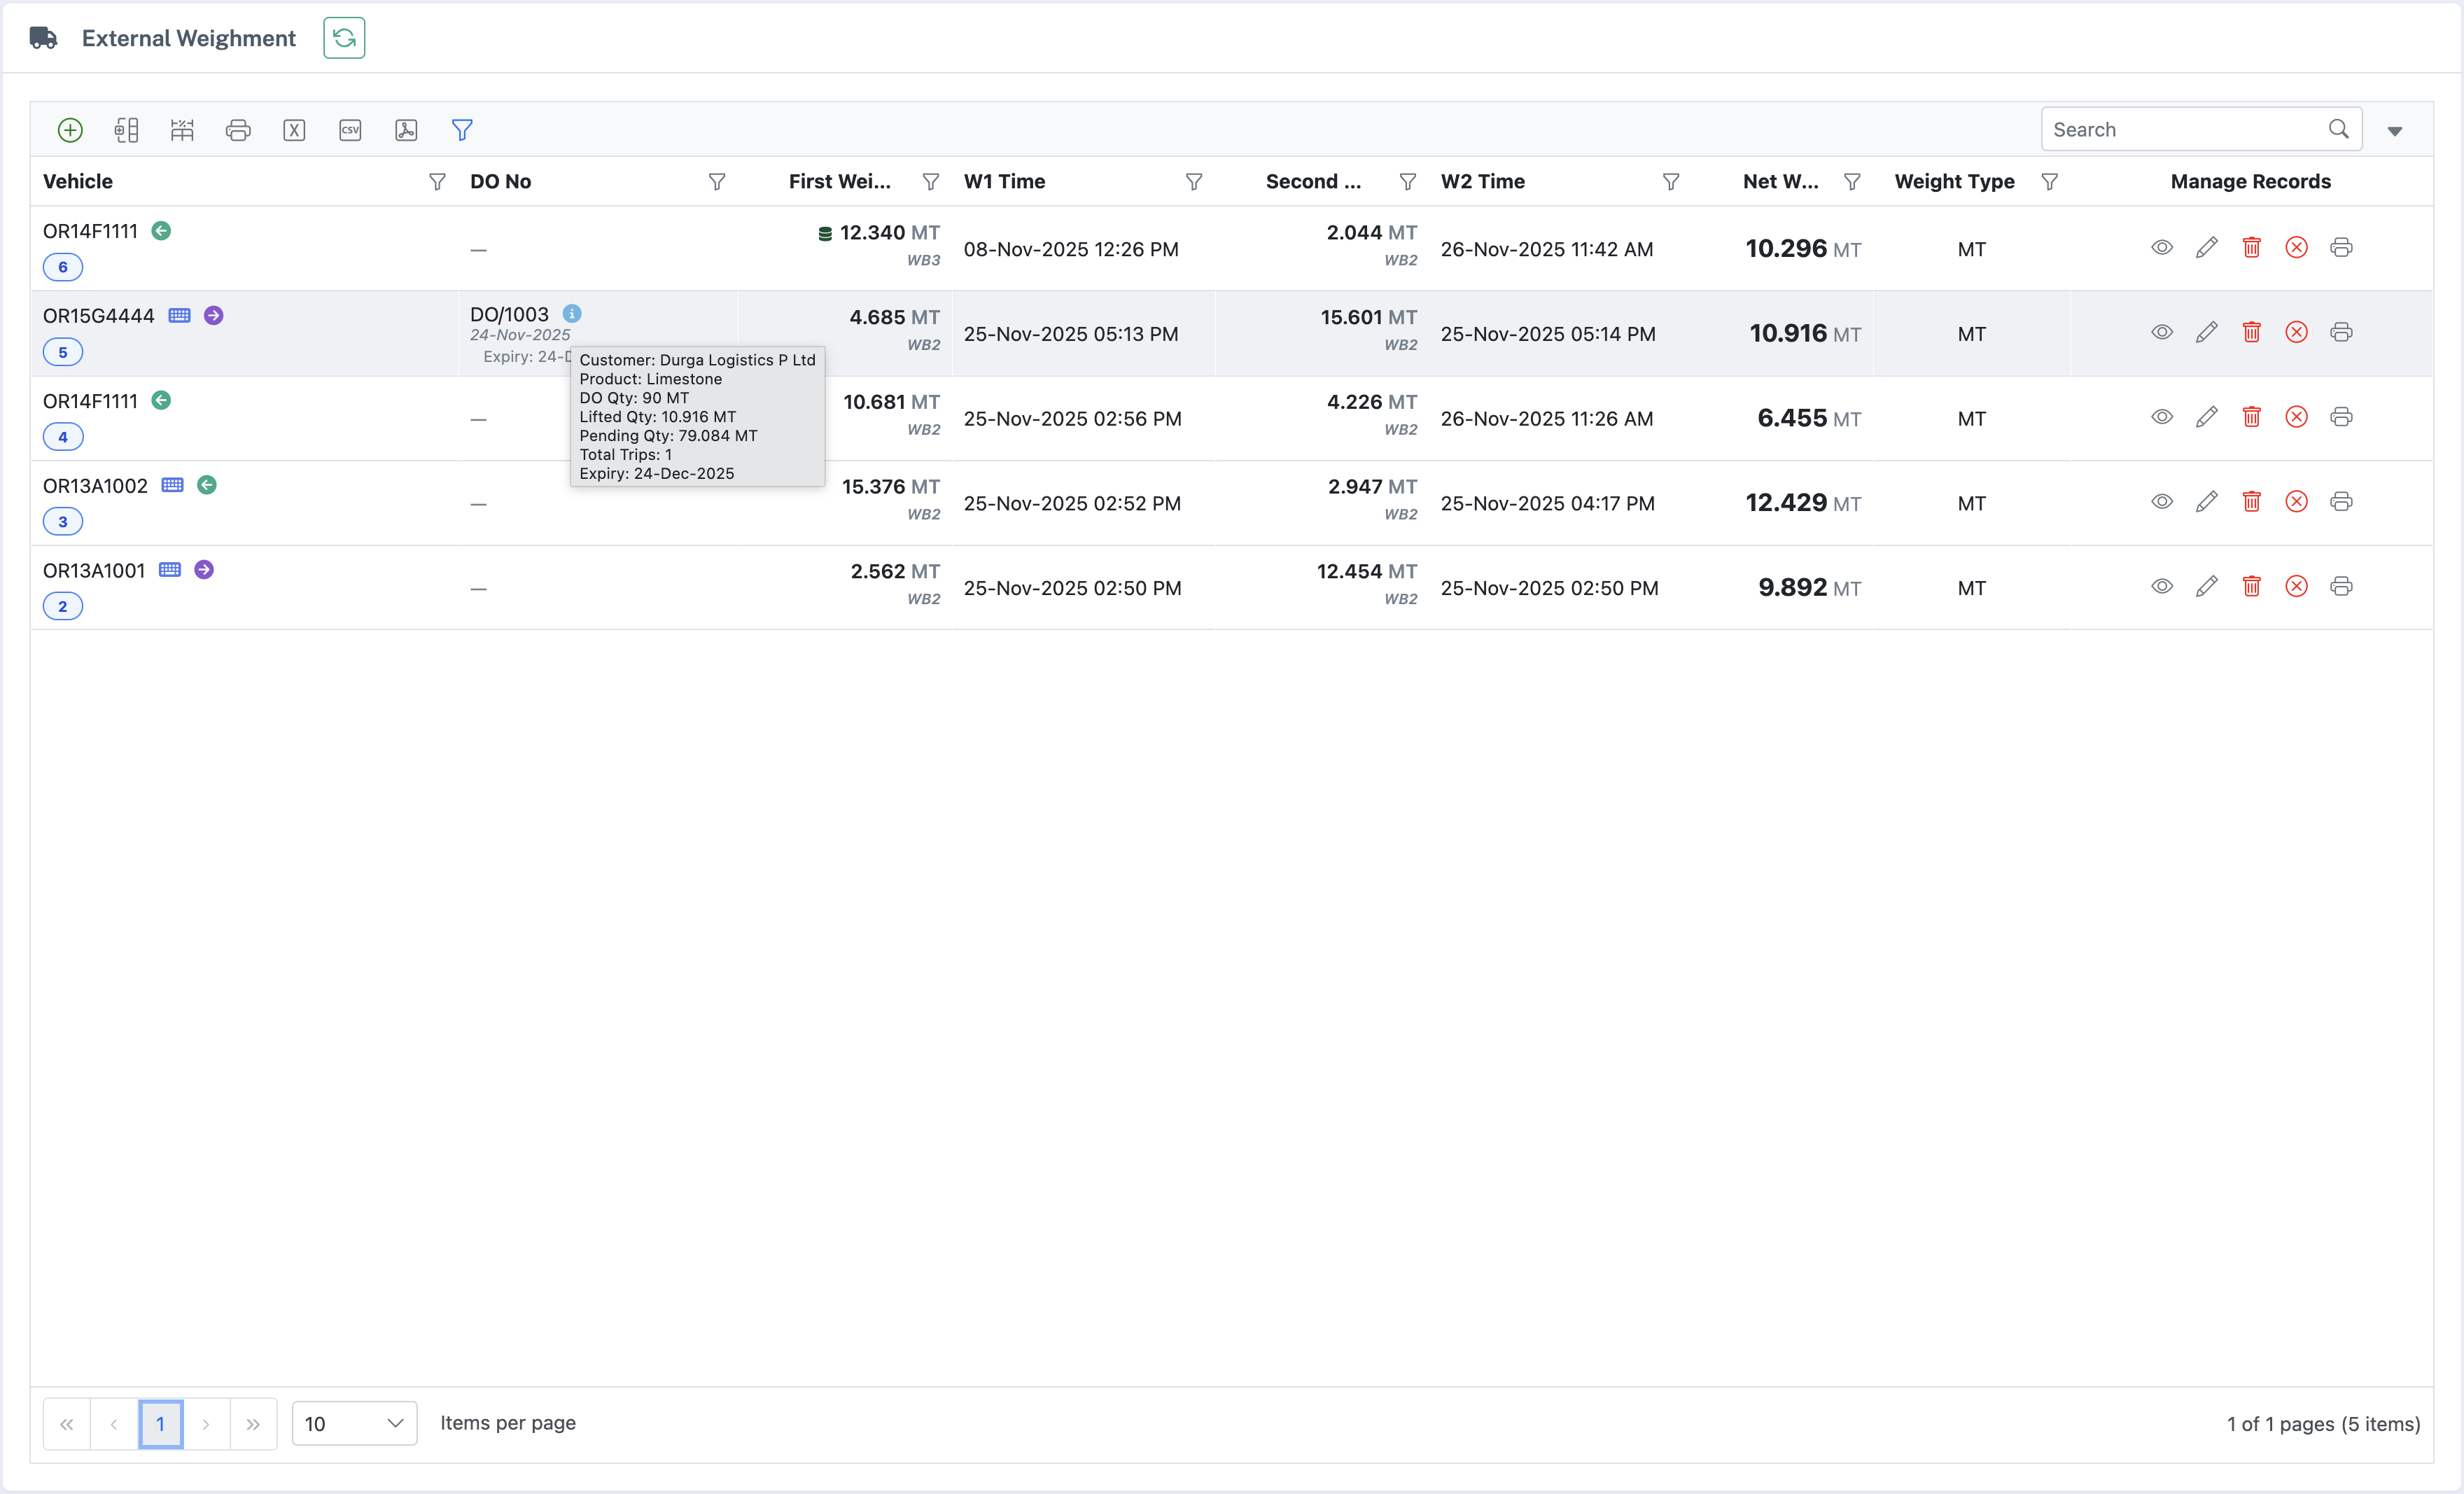Viewport: 2464px width, 1494px height.
Task: View OR15G4444 record via eye icon
Action: click(x=2161, y=332)
